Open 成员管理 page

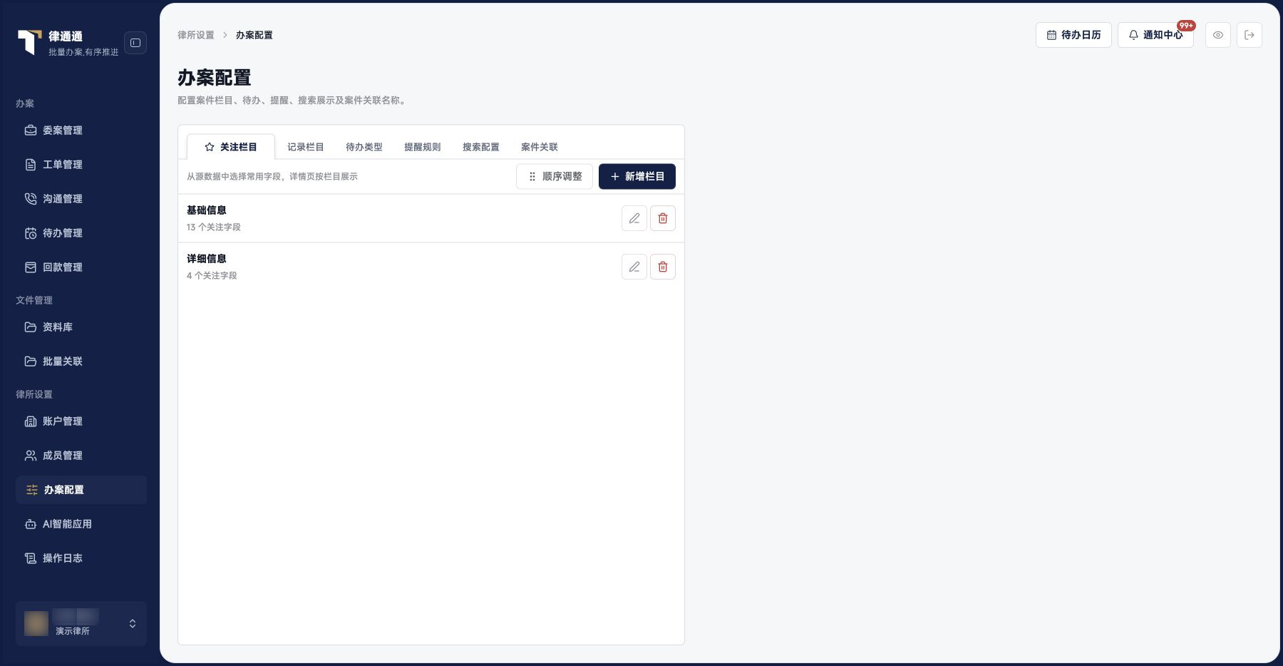click(x=81, y=456)
